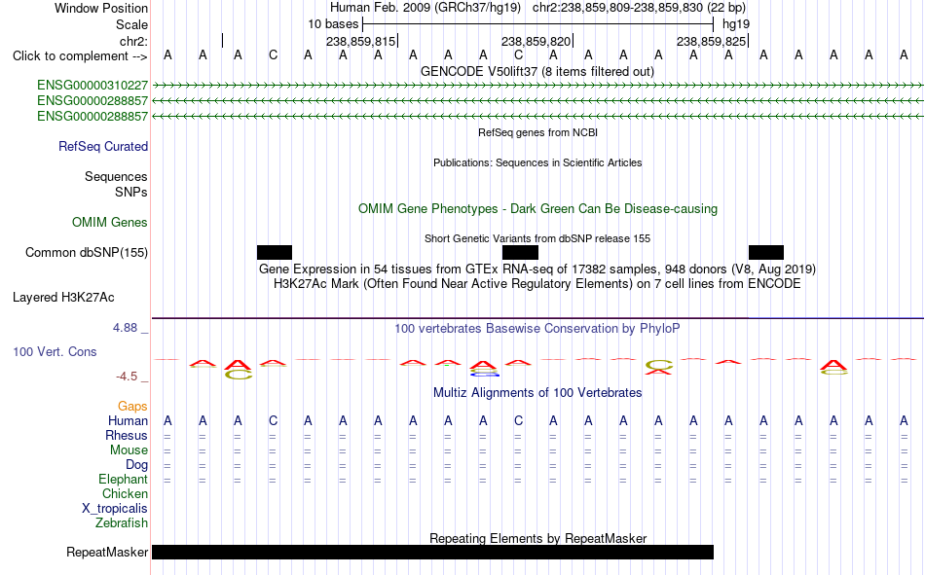Click the Zebrafish species row label

pyautogui.click(x=122, y=523)
